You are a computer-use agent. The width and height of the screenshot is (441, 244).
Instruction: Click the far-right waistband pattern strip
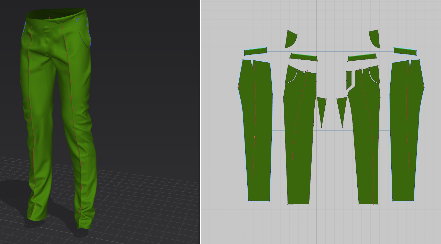click(405, 51)
